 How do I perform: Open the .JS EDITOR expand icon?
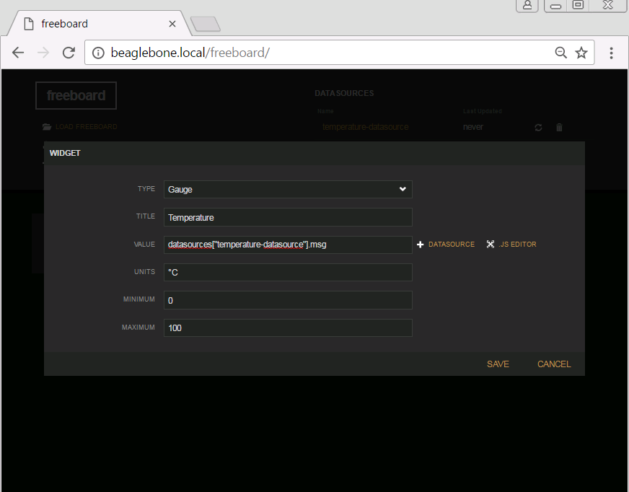pyautogui.click(x=491, y=245)
